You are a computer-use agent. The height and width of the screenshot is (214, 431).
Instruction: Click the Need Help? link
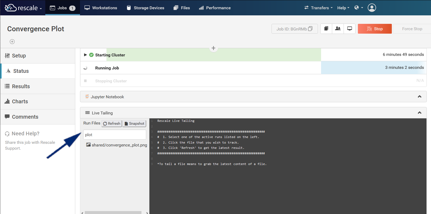point(25,133)
